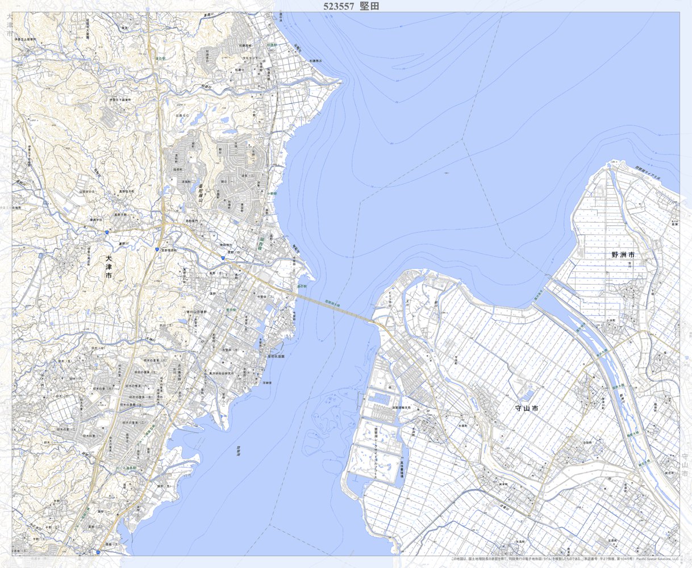Toggle the 琵琶湖大橋 bridge highlight
The image size is (692, 568).
(x=333, y=303)
